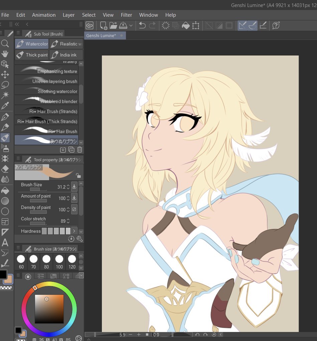Open the File menu
The image size is (317, 341).
coord(5,15)
